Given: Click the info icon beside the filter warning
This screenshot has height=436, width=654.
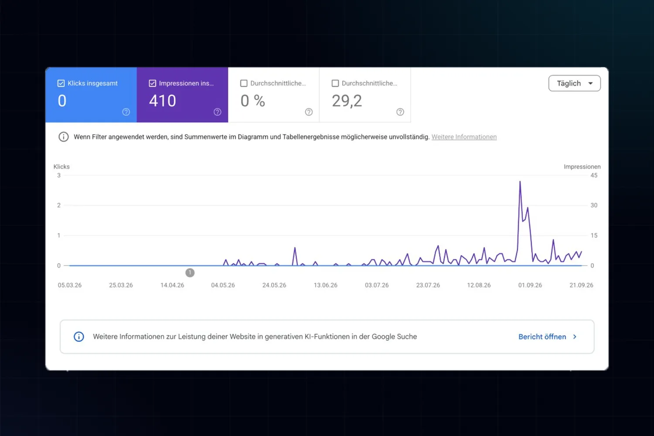Looking at the screenshot, I should 64,137.
